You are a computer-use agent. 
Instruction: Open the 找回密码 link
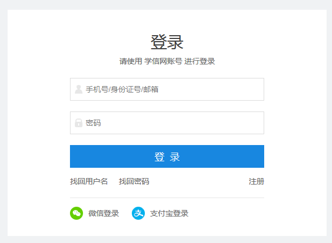point(134,181)
